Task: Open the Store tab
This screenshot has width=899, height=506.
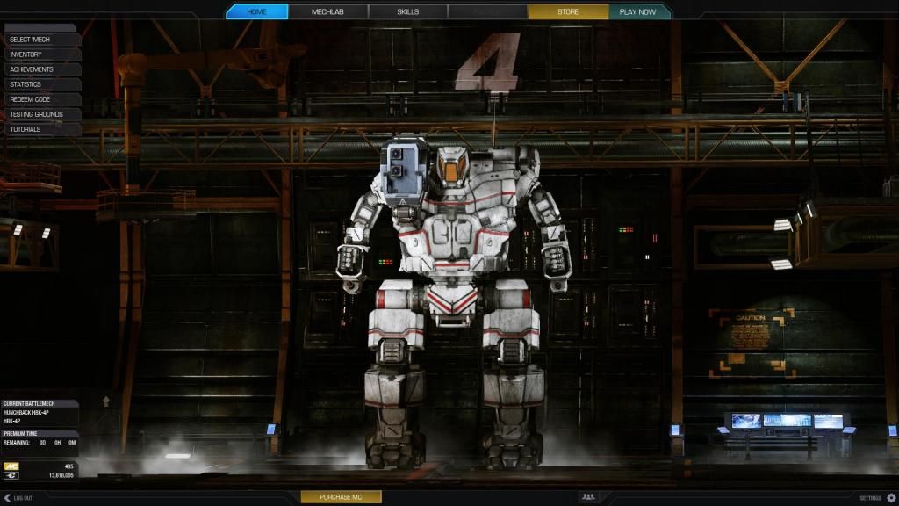Action: (568, 11)
